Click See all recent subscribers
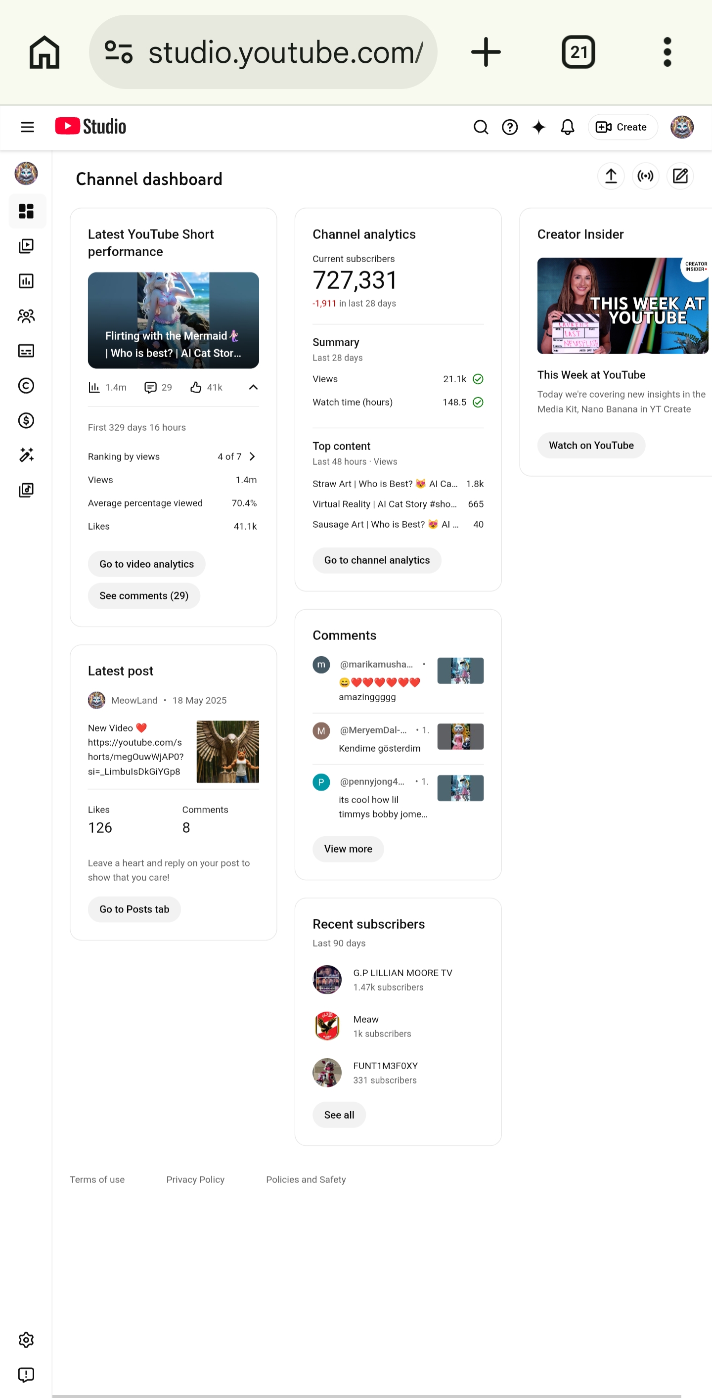Image resolution: width=712 pixels, height=1398 pixels. (x=339, y=1115)
